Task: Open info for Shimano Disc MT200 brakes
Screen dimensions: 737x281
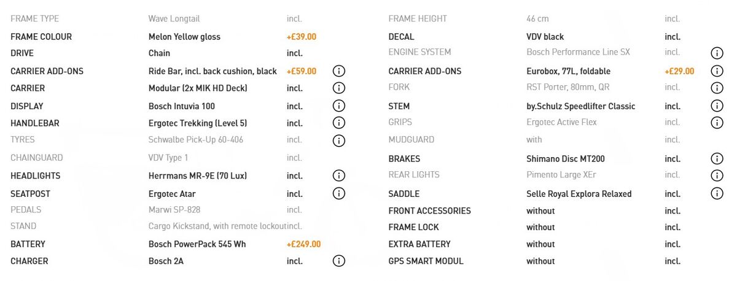Action: (717, 159)
